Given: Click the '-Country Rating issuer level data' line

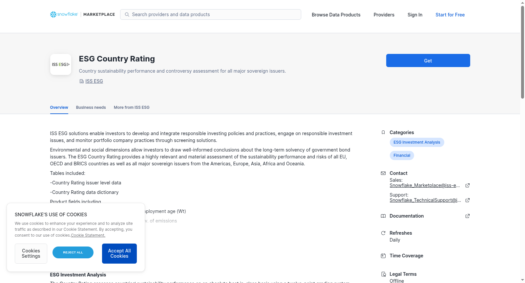Looking at the screenshot, I should (86, 183).
